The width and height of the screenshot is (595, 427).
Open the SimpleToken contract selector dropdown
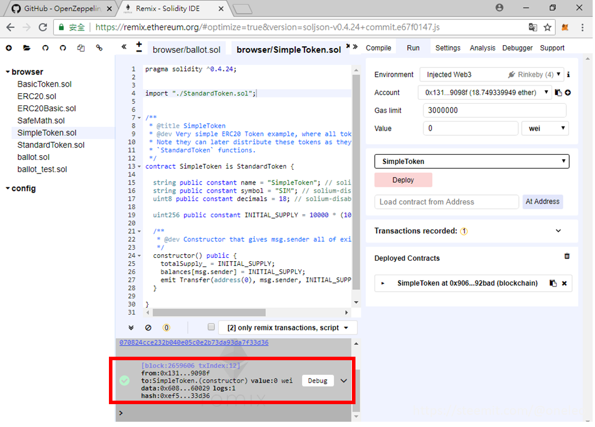pos(471,161)
